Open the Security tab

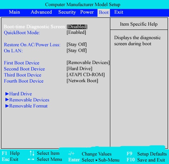tap(67, 12)
